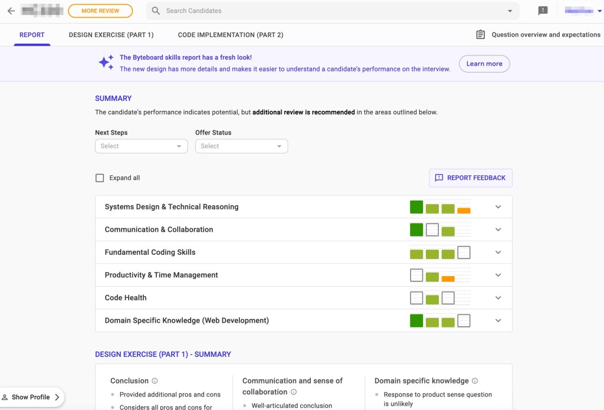Screen dimensions: 604x410
Task: Expand the Code Health section chevron
Action: tap(498, 298)
